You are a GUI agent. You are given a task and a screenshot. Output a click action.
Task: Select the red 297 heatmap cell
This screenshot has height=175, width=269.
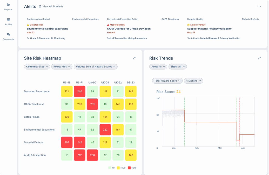[x=67, y=142]
